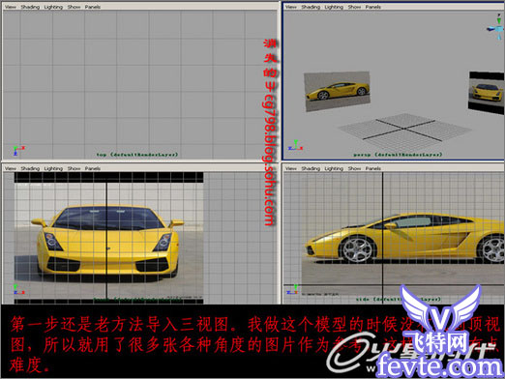
Task: Select side-view car image plane in persp viewport
Action: 338,91
